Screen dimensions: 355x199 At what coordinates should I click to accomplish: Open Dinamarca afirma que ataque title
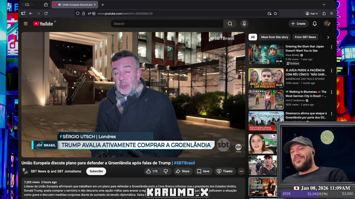coord(306,115)
